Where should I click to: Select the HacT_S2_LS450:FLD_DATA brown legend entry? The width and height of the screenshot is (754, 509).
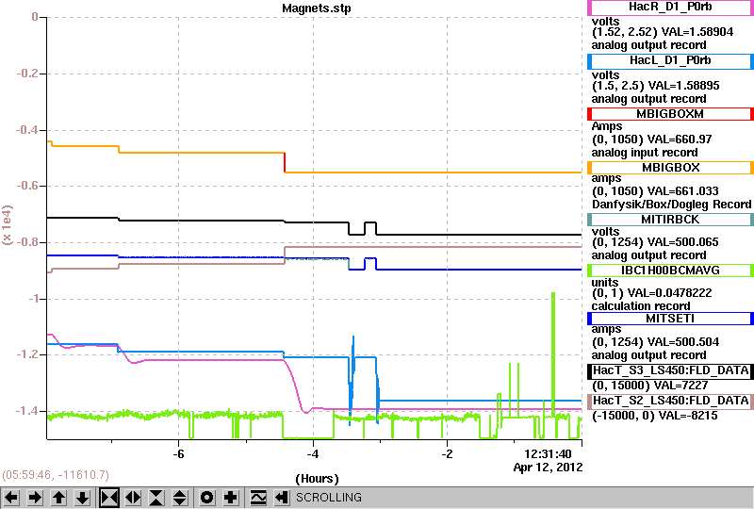[x=670, y=402]
